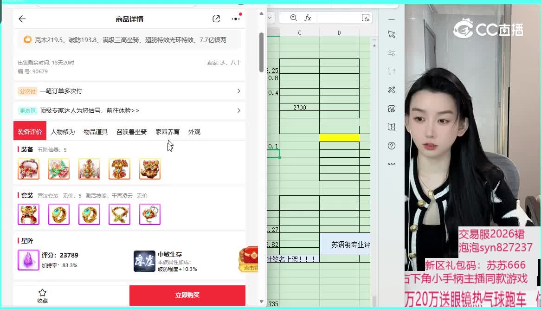Select the third crown equipment icon
Viewport: 541px width, 309px height.
(x=90, y=169)
